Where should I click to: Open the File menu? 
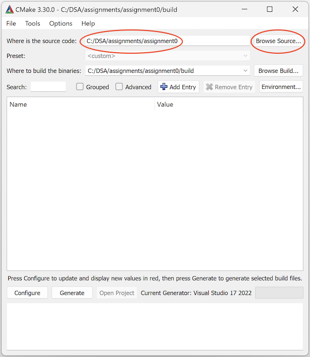pos(11,23)
